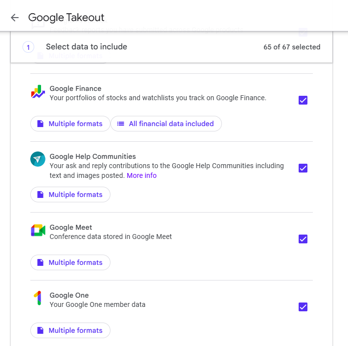
Task: Click the Google Takeout page title
Action: 66,18
